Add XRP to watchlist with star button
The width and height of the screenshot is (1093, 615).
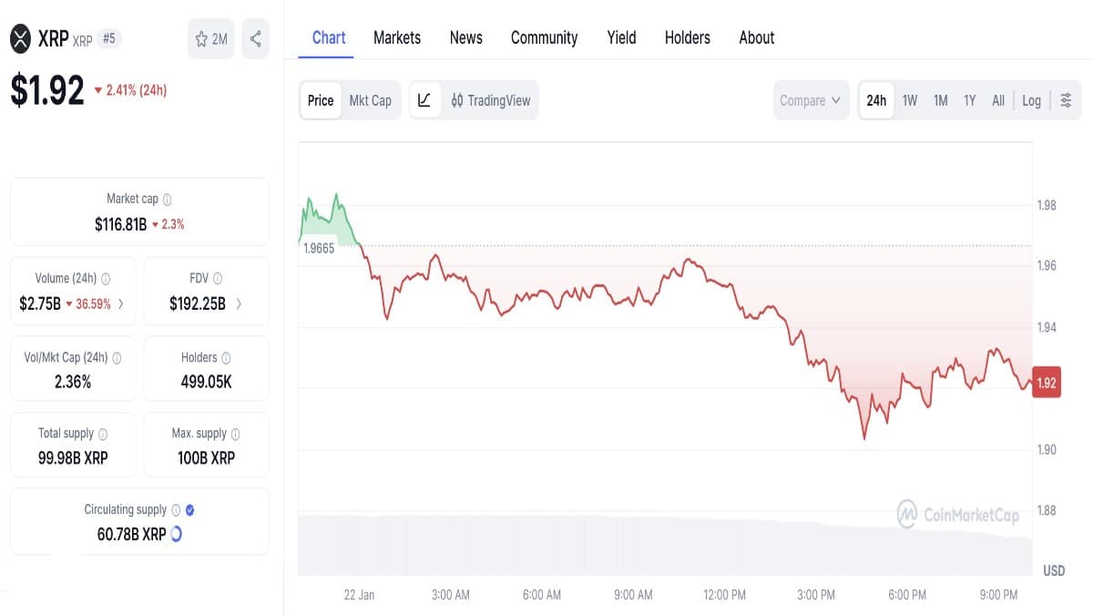click(x=211, y=39)
